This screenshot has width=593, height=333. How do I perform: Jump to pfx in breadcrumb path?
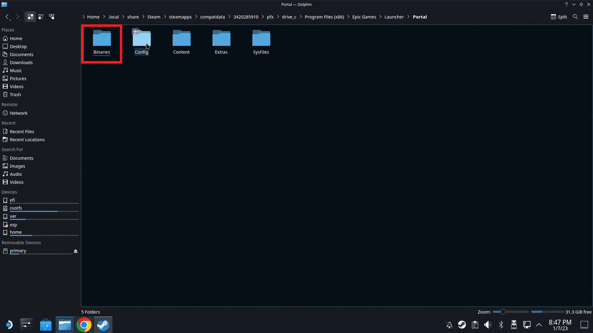[270, 17]
